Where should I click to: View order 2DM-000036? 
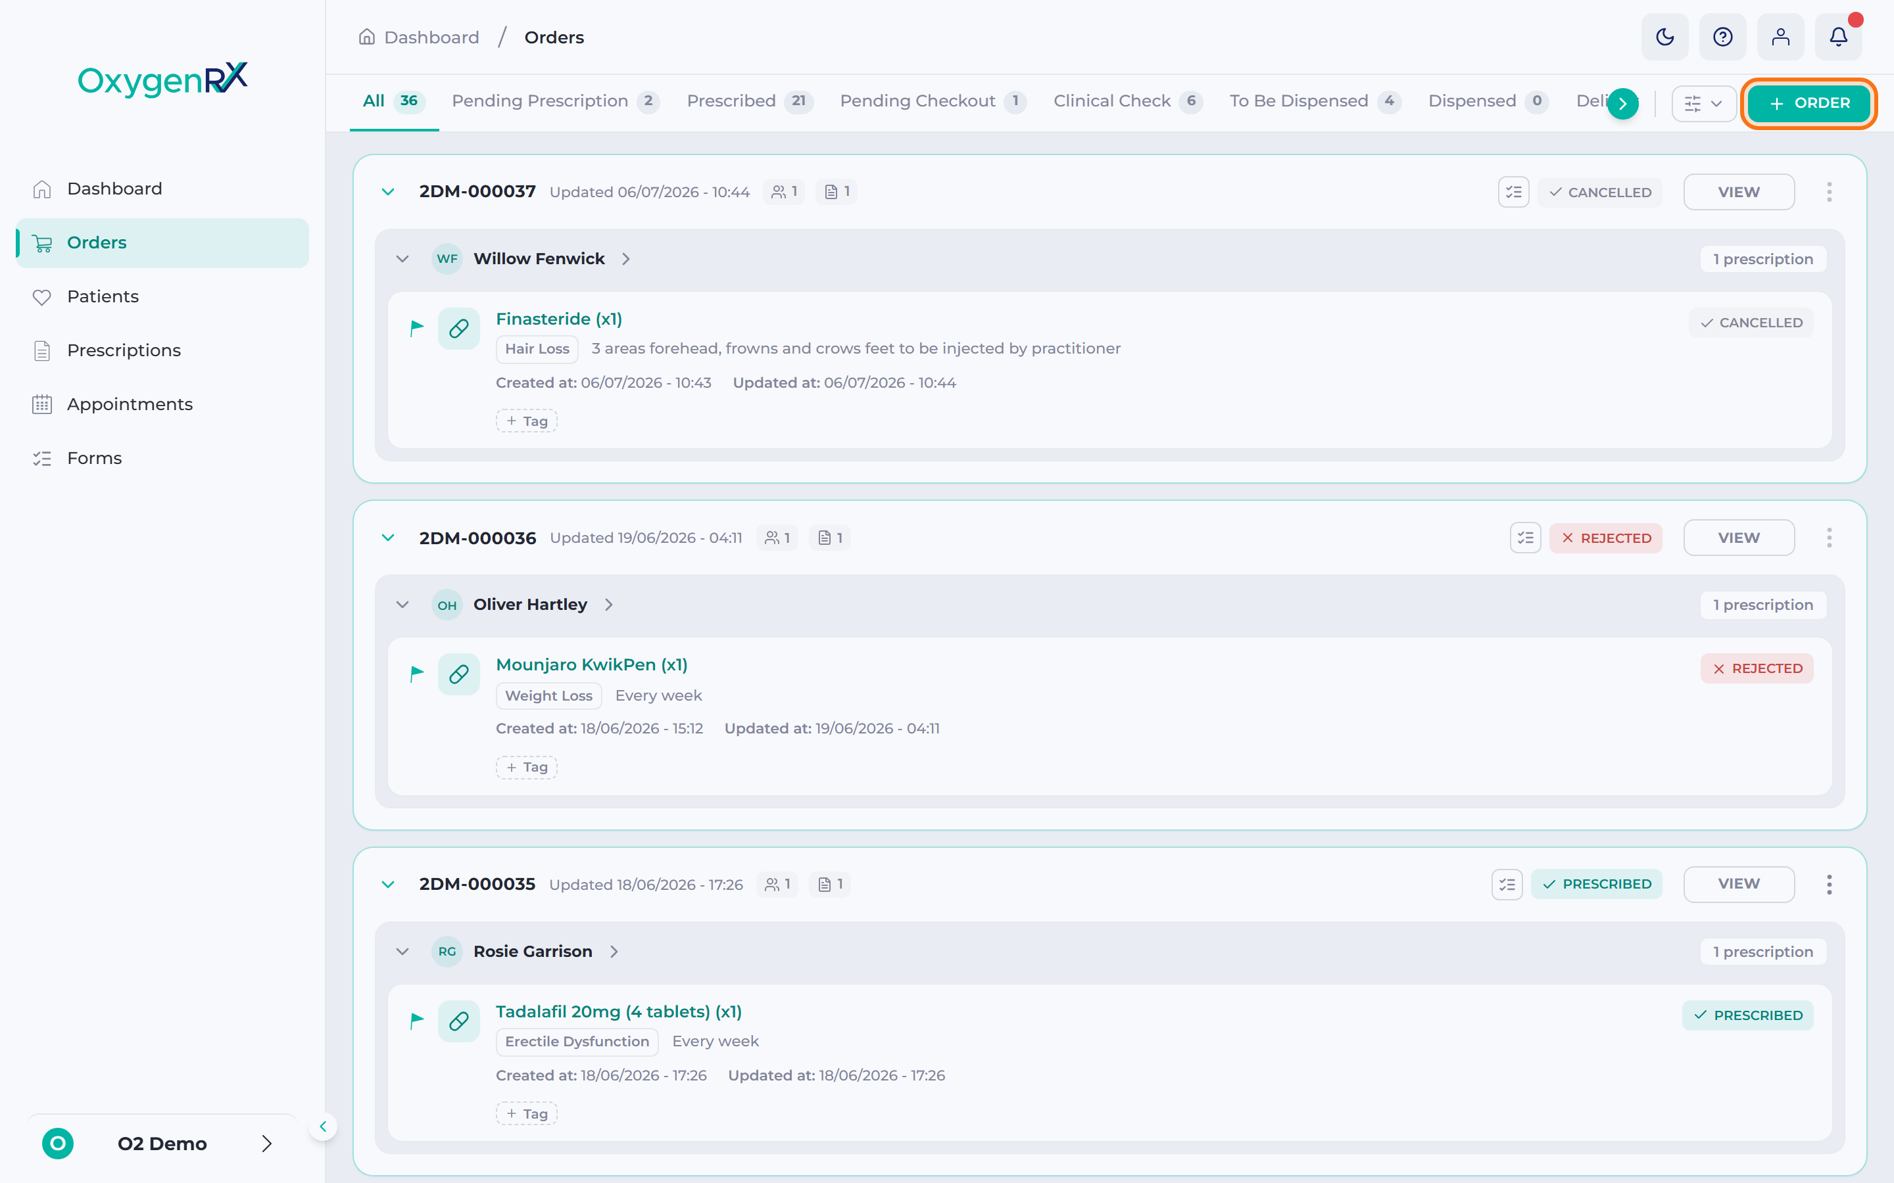(x=1738, y=538)
